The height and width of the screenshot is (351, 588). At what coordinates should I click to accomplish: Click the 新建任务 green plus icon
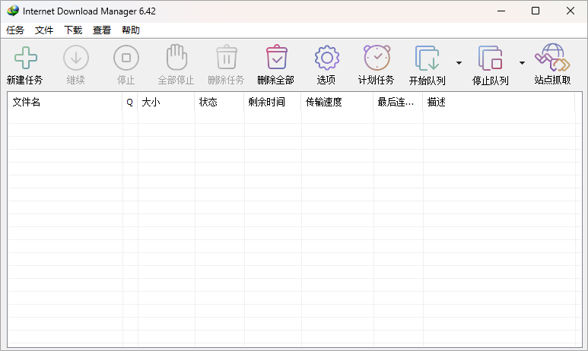[26, 58]
